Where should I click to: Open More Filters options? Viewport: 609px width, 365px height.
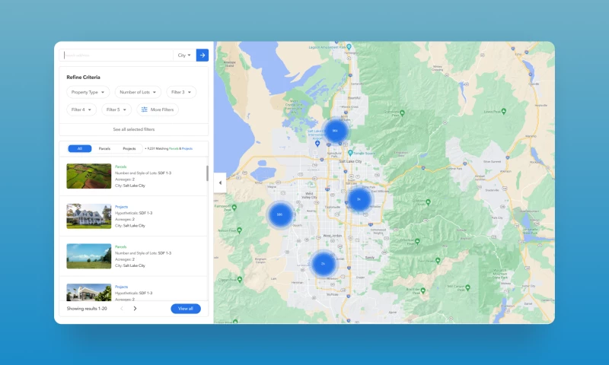(x=158, y=109)
